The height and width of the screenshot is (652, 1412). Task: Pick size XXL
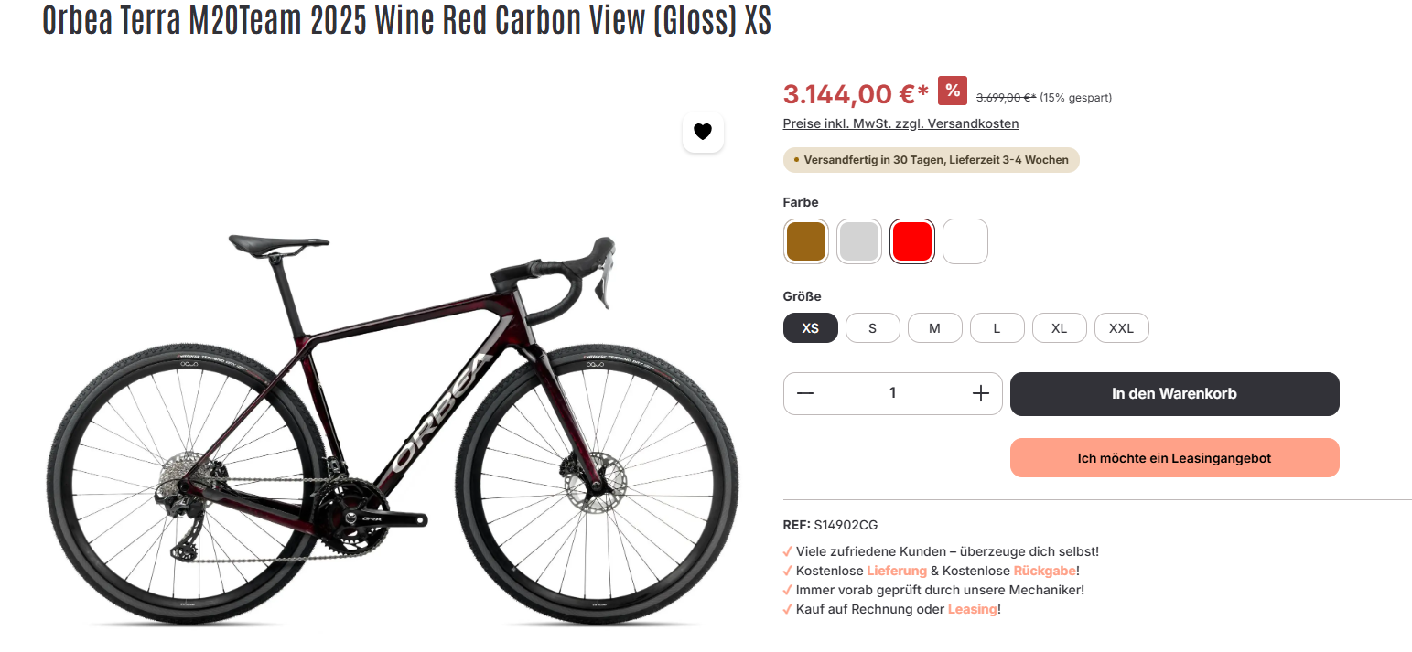[1121, 328]
